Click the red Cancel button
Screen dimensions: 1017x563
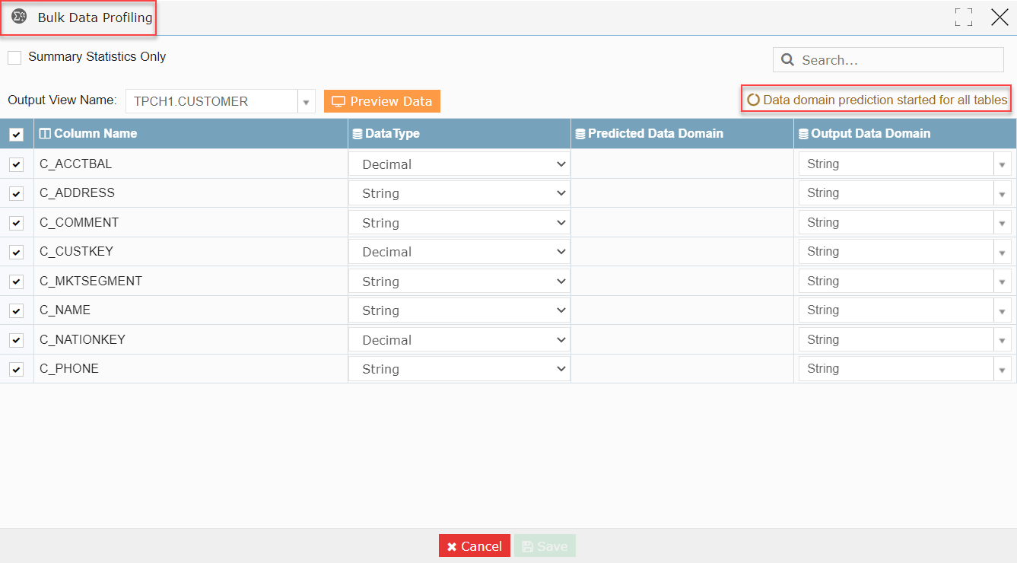click(475, 546)
